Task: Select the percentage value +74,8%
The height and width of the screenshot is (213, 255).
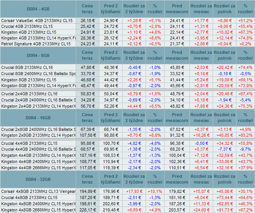Action: click(x=245, y=38)
